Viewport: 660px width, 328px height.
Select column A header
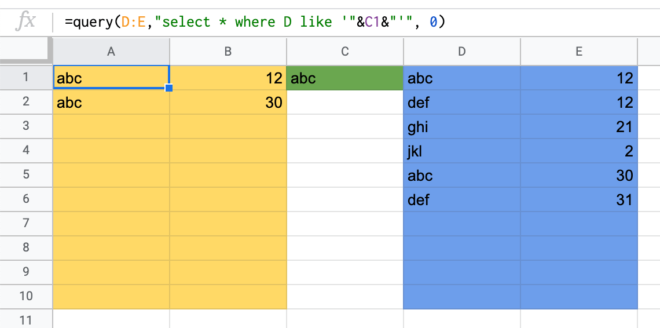(x=111, y=52)
